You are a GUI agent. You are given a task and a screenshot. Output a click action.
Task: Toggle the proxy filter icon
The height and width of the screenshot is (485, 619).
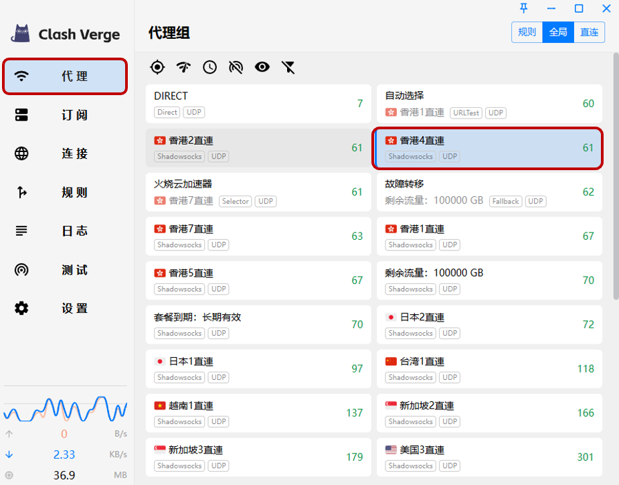[288, 67]
